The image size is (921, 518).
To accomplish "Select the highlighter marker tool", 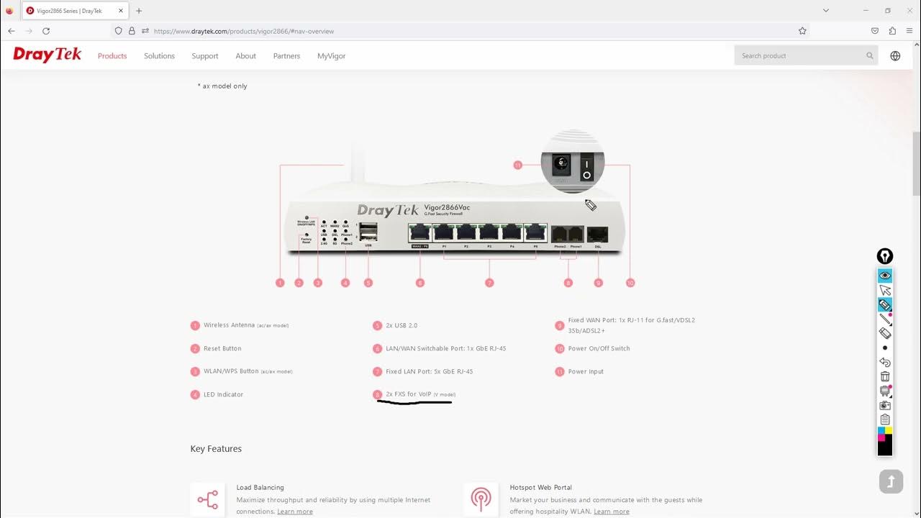I will pyautogui.click(x=885, y=304).
